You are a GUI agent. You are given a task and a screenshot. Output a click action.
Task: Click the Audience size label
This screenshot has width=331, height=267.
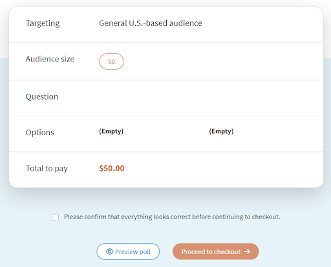pyautogui.click(x=50, y=59)
